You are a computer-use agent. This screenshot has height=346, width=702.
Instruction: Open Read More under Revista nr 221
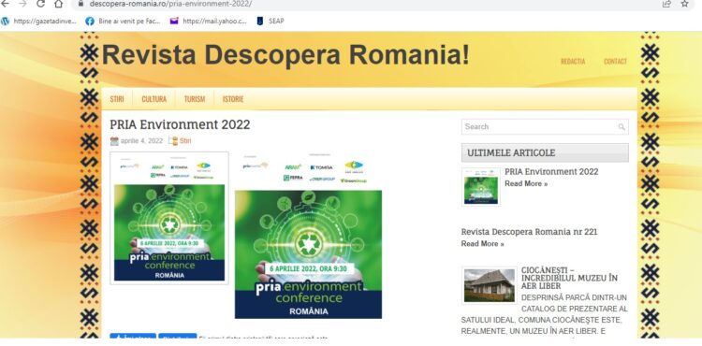click(x=482, y=244)
